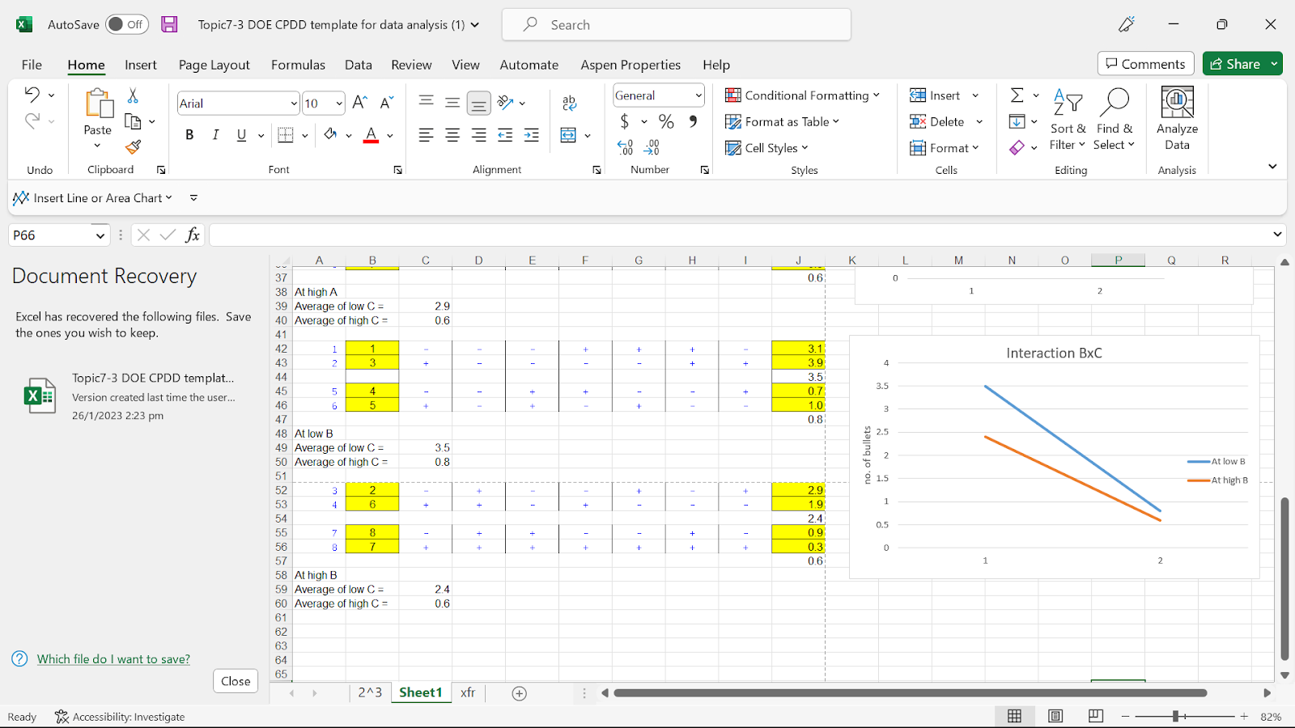Open the Aspen Properties tab
The image size is (1295, 728).
(x=631, y=65)
